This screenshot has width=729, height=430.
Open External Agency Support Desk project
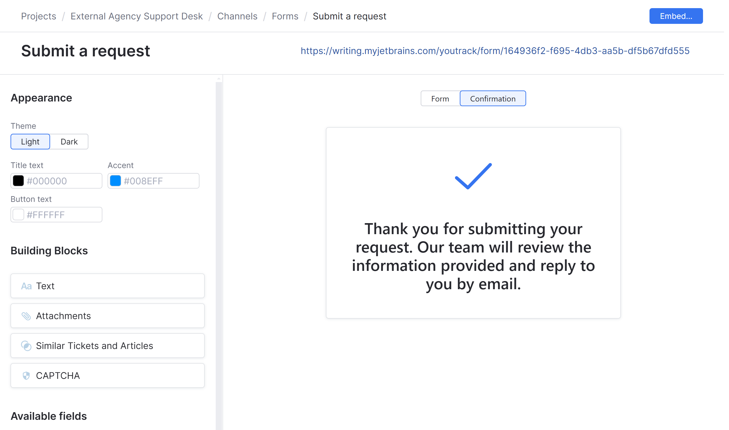[136, 16]
